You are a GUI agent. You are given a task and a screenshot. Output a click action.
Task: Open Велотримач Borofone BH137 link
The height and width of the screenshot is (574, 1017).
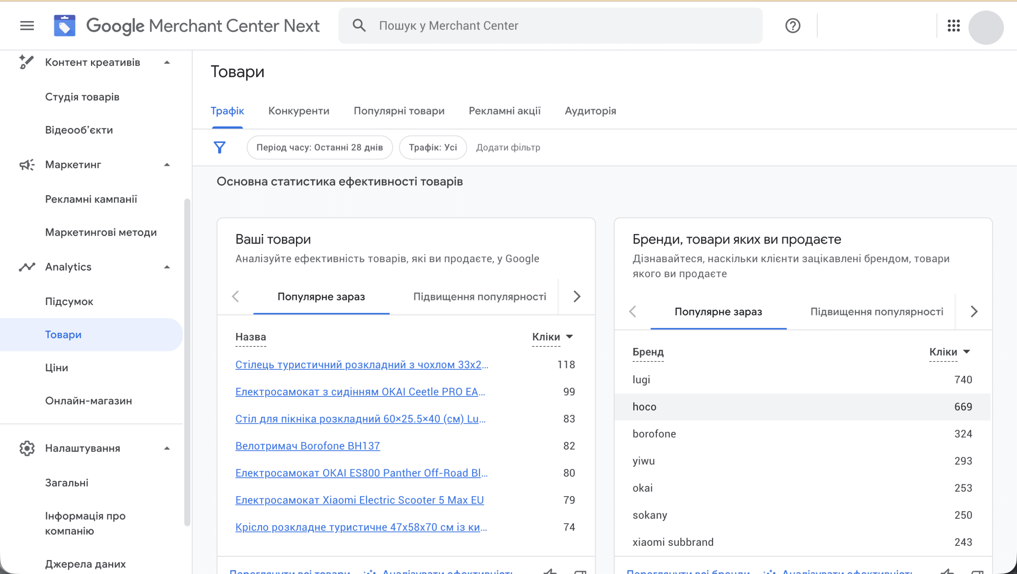click(x=307, y=446)
